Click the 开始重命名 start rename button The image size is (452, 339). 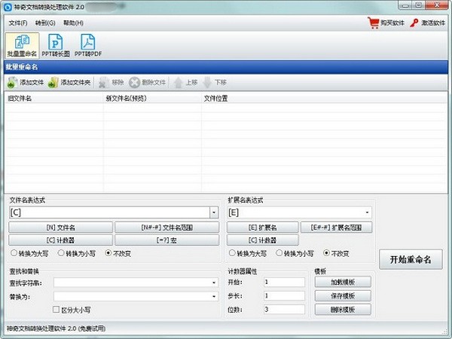(x=411, y=259)
